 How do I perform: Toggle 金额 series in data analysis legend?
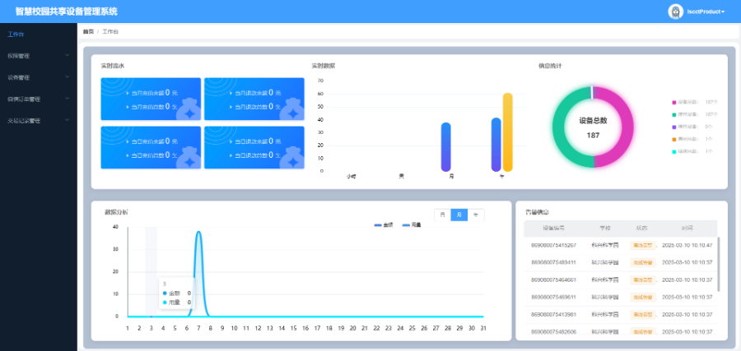coord(384,224)
